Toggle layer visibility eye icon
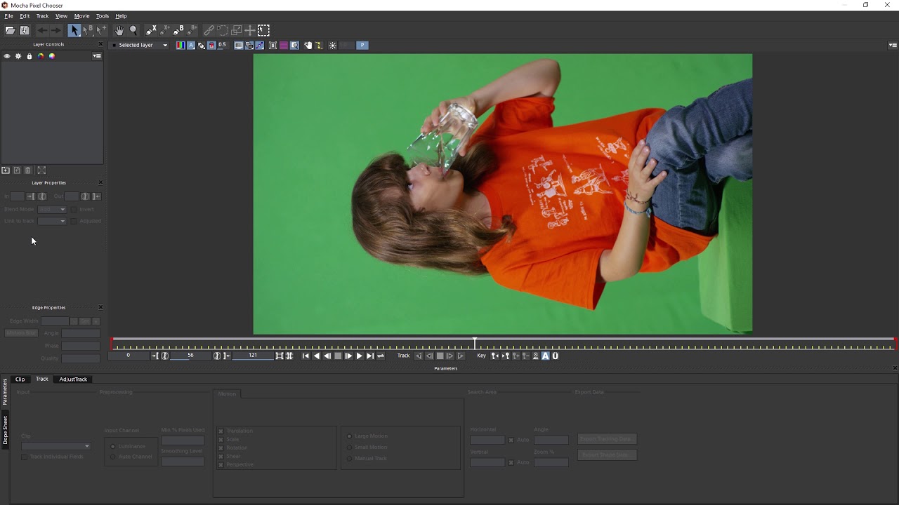This screenshot has width=899, height=505. tap(7, 56)
